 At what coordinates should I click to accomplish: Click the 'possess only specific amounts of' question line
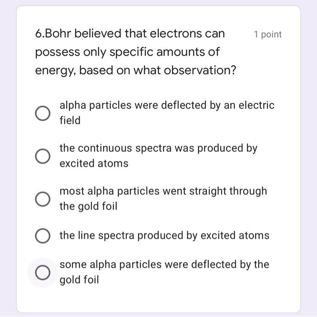click(x=127, y=53)
